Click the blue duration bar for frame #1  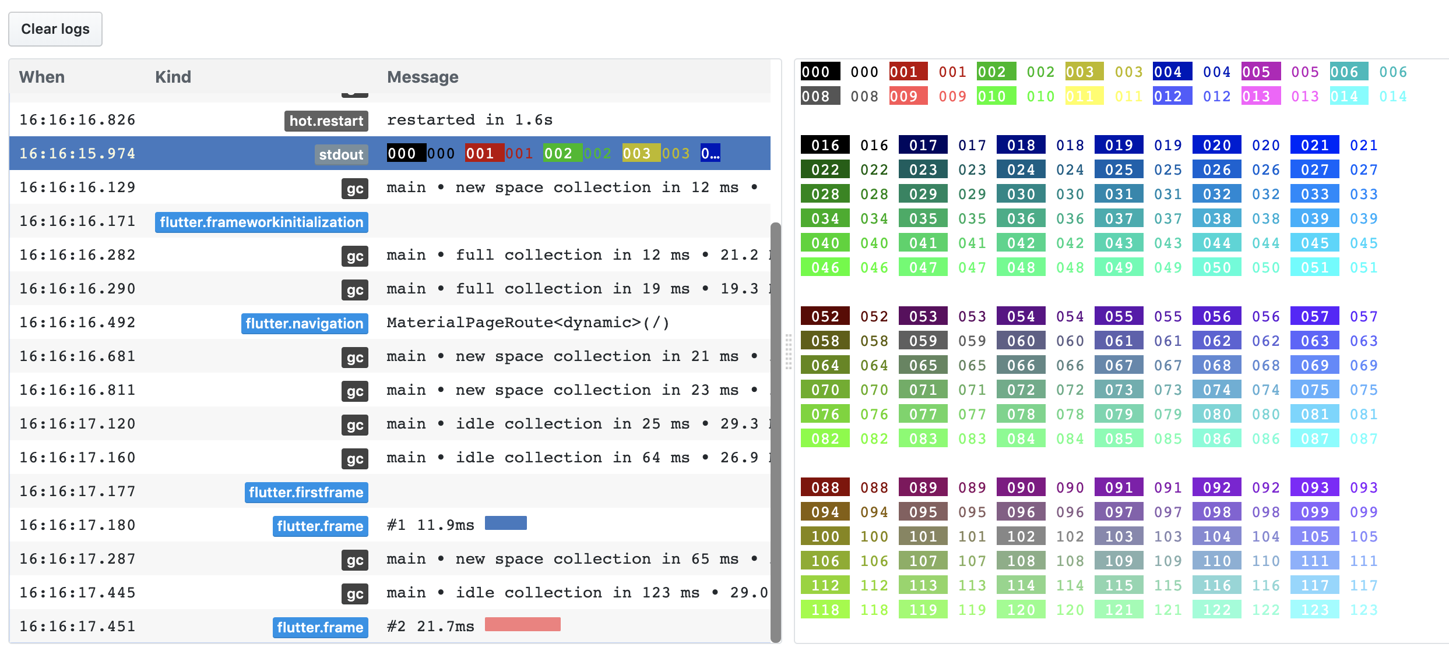click(x=506, y=523)
